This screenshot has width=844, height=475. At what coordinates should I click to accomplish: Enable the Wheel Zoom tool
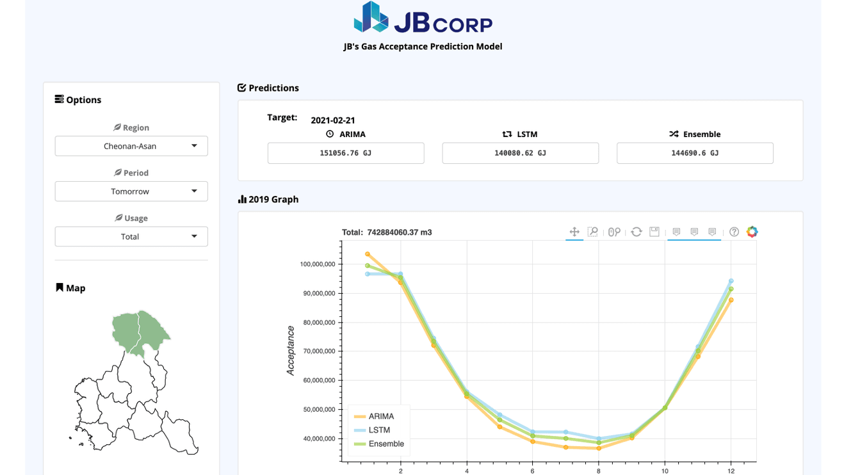point(614,232)
